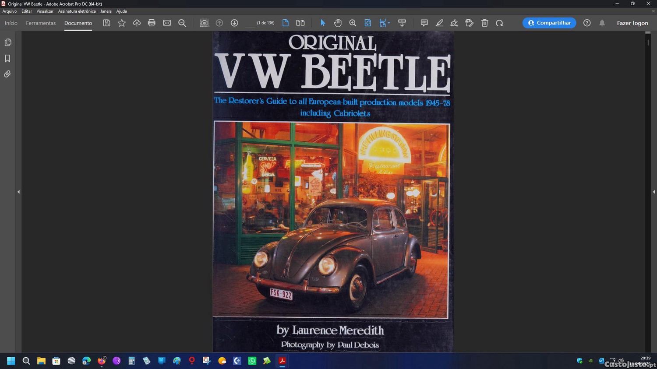Go to the next page arrow

point(234,23)
